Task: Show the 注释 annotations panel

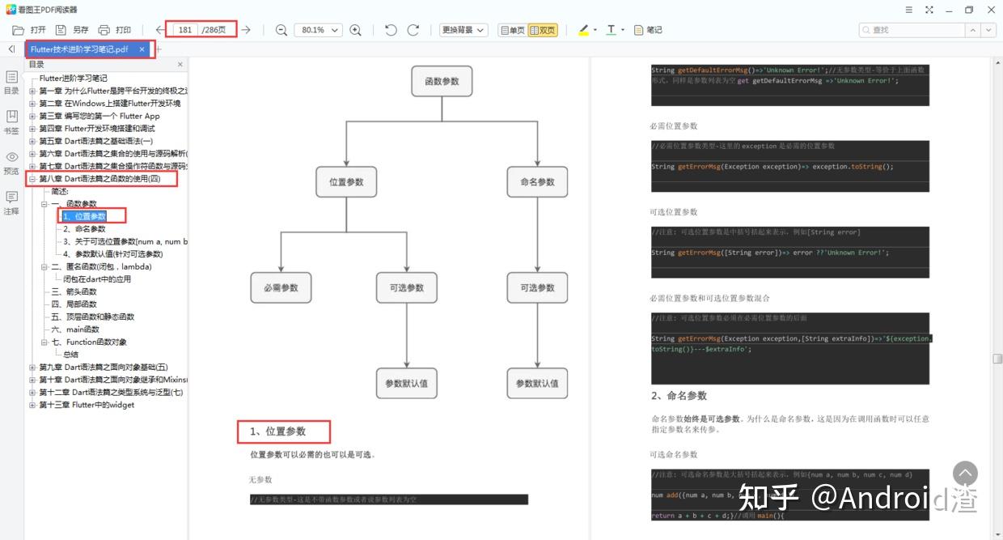Action: click(11, 203)
